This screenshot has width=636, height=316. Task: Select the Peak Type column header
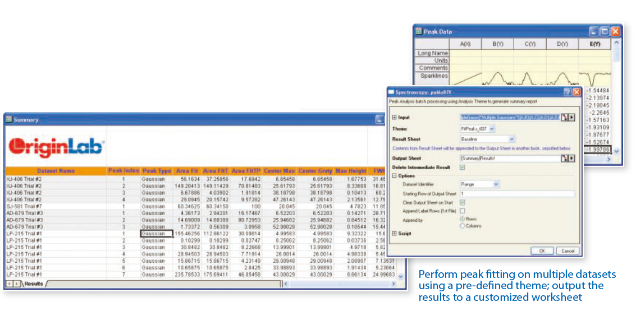coord(157,171)
